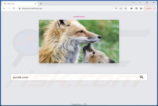
Task: Click the address bar URL showme.cutefoxes.xyz
Action: click(32, 8)
